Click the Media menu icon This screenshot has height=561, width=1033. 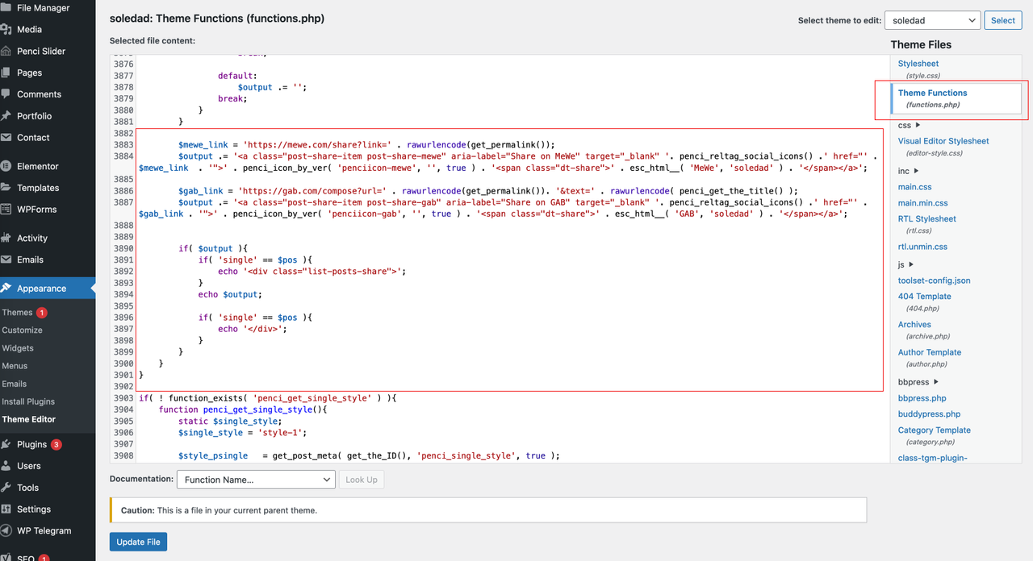(6, 29)
